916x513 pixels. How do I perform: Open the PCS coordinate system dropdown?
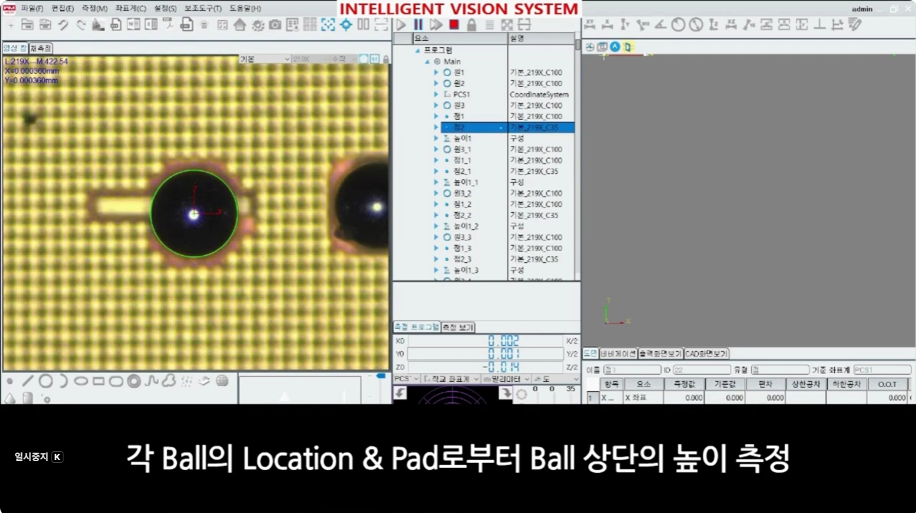(x=405, y=379)
